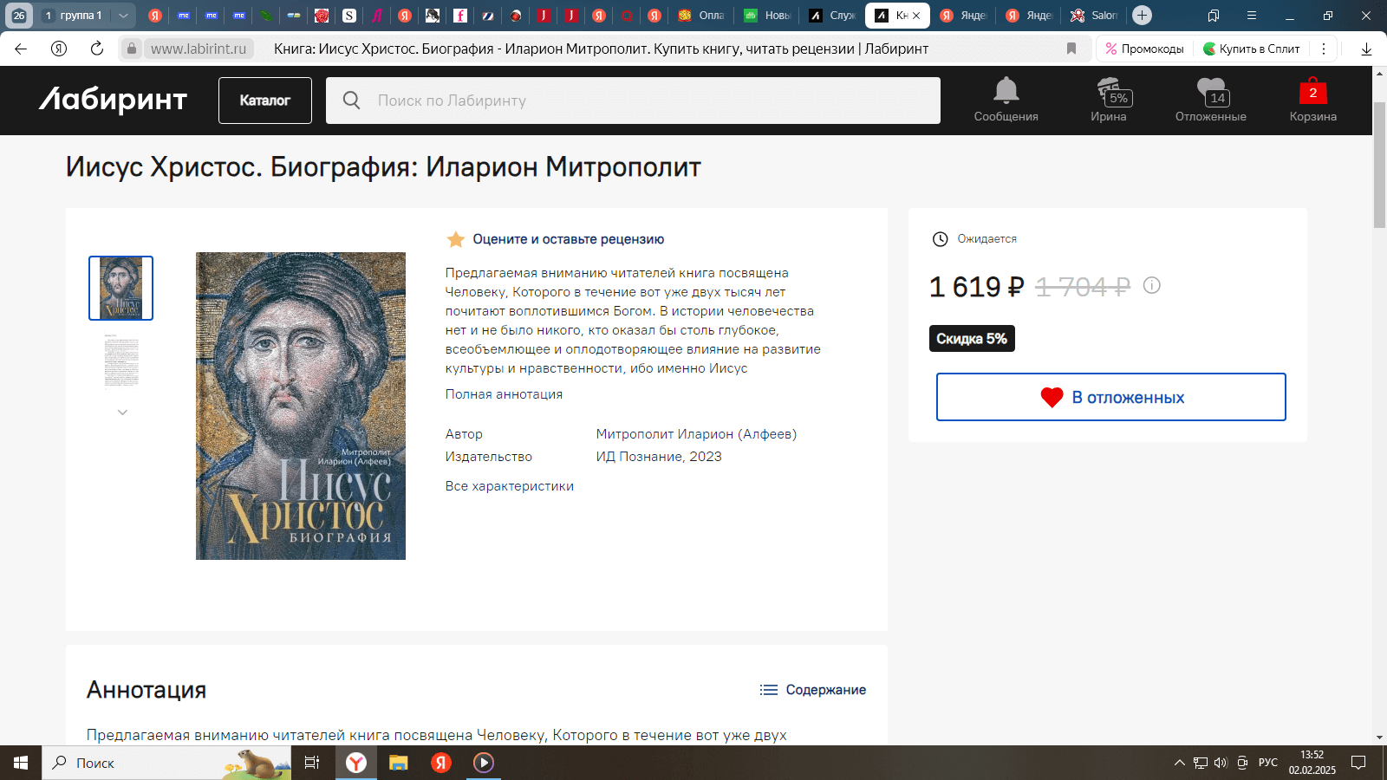Open Yandex Browser taskbar icon
Image resolution: width=1387 pixels, height=780 pixels.
click(356, 763)
